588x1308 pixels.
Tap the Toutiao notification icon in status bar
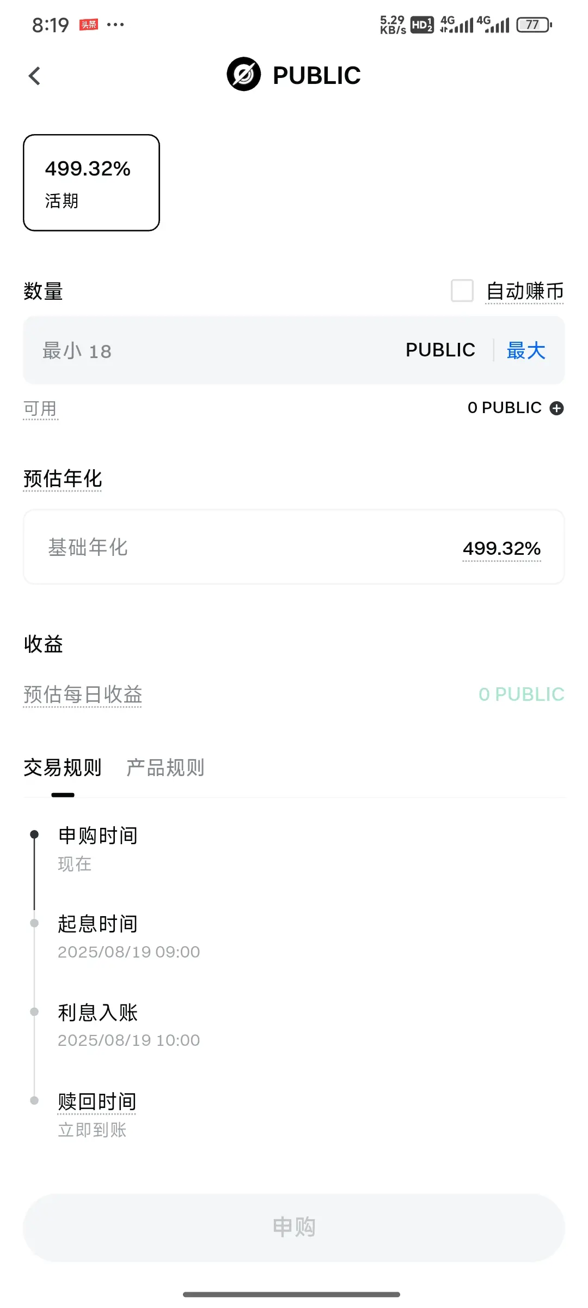point(89,25)
